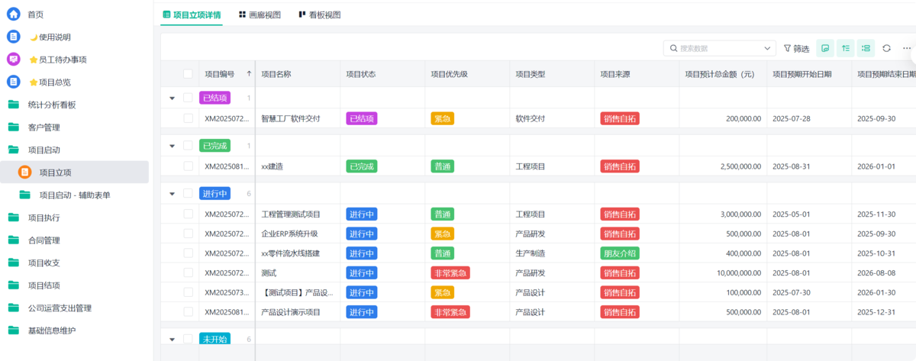The width and height of the screenshot is (916, 361).
Task: Click the 项目总览 document icon
Action: pos(13,82)
